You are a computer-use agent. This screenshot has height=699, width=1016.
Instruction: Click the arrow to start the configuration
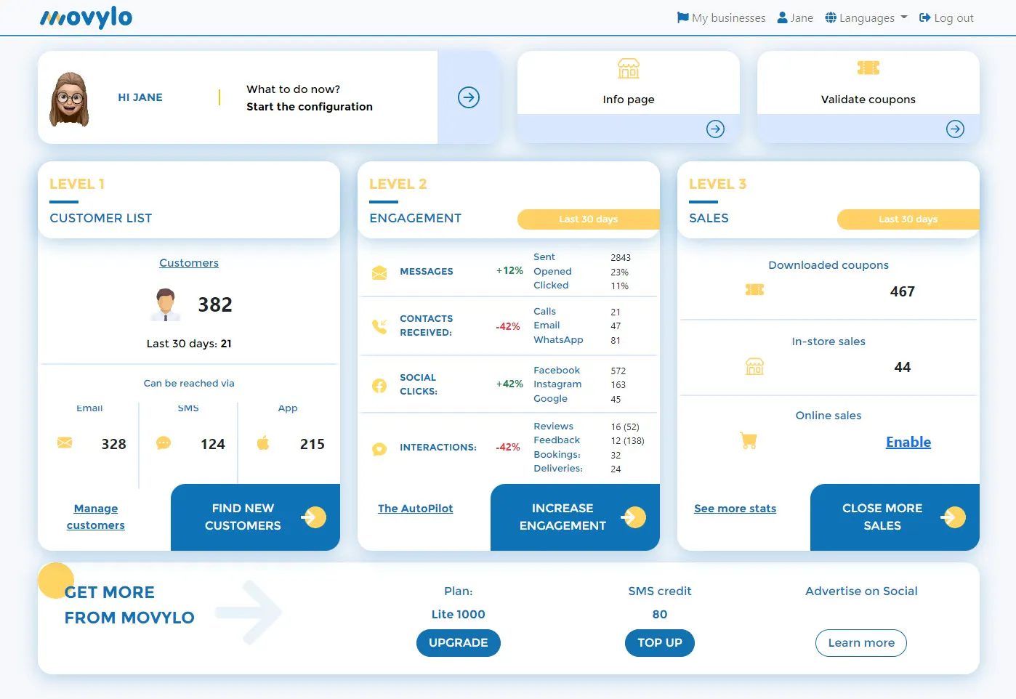469,97
